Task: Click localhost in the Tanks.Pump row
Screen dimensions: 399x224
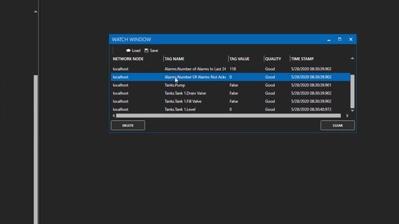Action: 120,85
